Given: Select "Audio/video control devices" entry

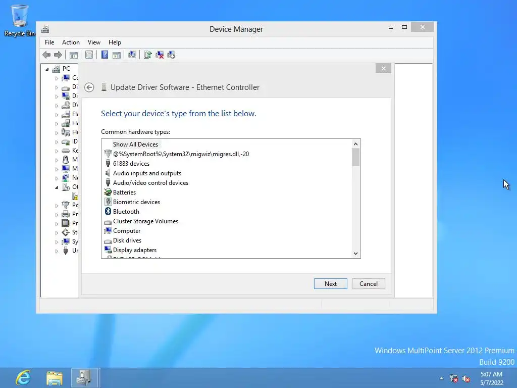Looking at the screenshot, I should (x=150, y=182).
